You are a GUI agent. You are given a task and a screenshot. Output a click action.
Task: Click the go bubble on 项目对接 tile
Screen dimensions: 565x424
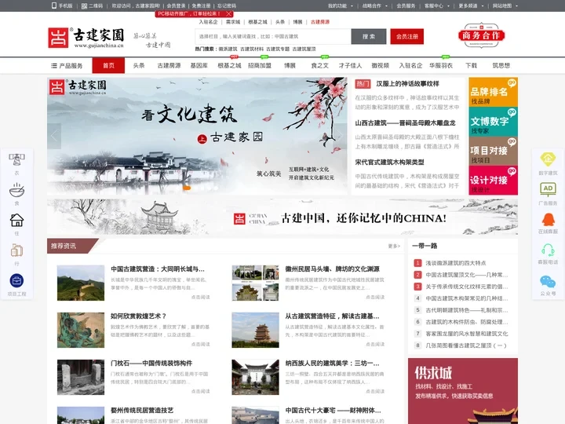point(512,141)
